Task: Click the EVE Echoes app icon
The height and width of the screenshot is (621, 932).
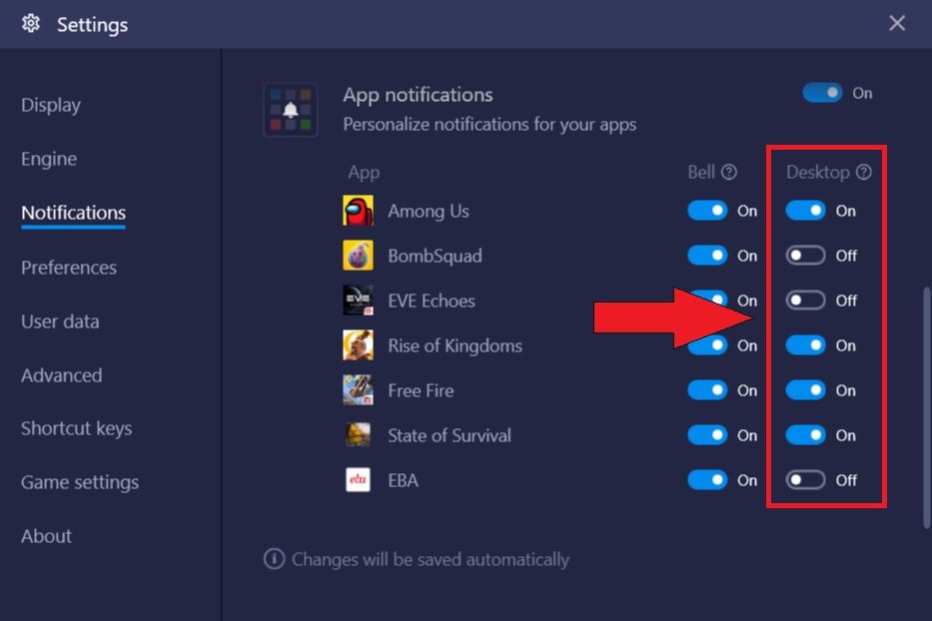Action: (x=358, y=301)
